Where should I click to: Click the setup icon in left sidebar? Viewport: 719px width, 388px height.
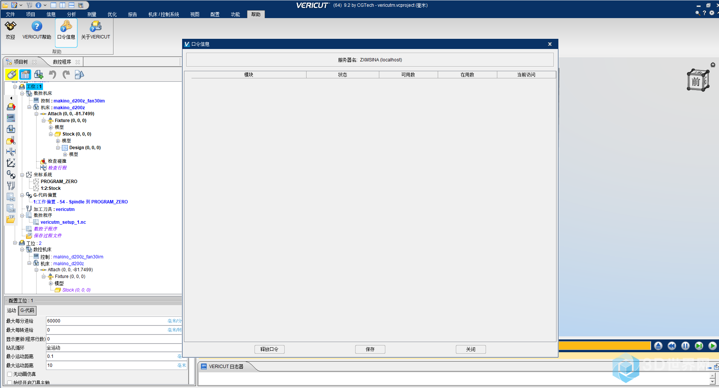tap(11, 107)
